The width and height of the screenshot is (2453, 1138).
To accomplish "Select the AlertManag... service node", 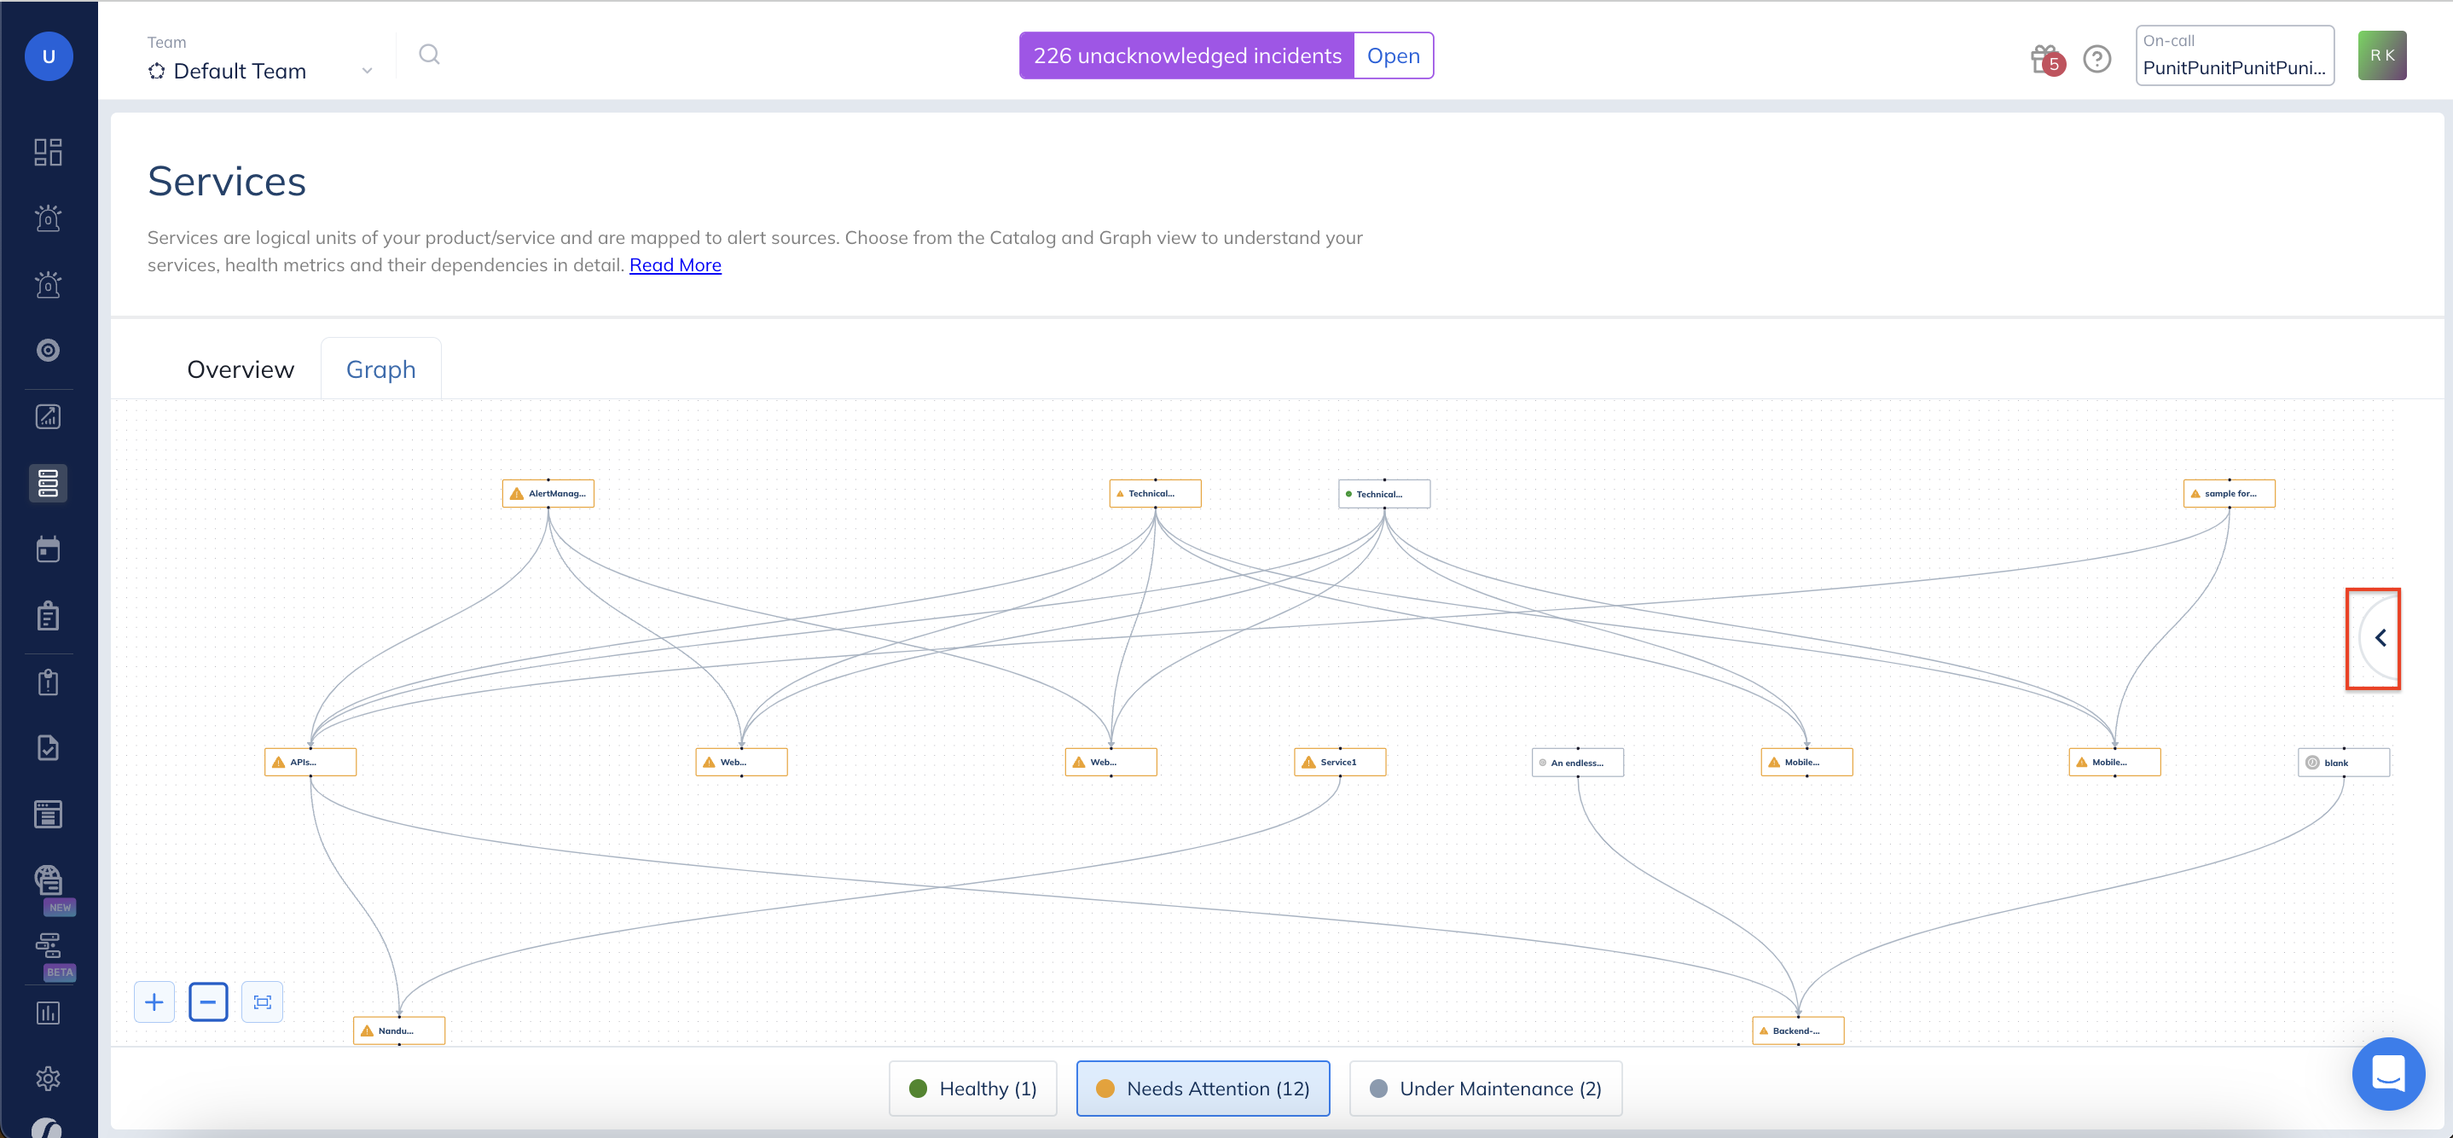I will click(548, 493).
